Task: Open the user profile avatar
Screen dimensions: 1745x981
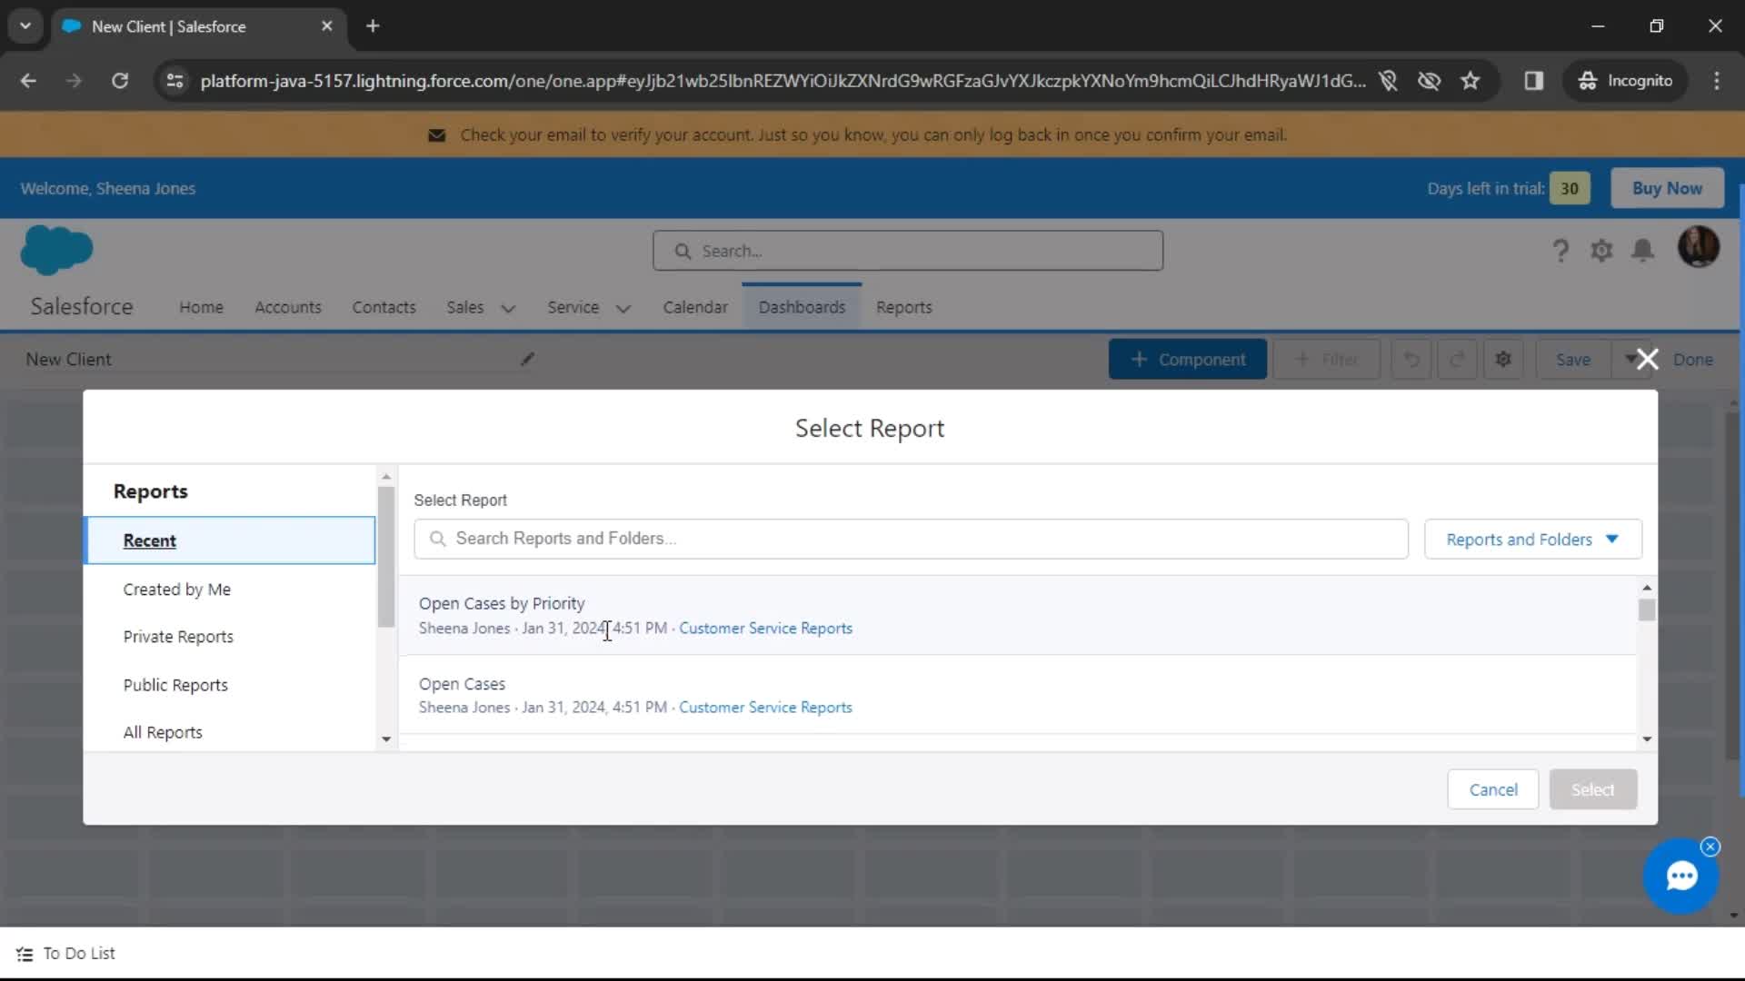Action: 1698,247
